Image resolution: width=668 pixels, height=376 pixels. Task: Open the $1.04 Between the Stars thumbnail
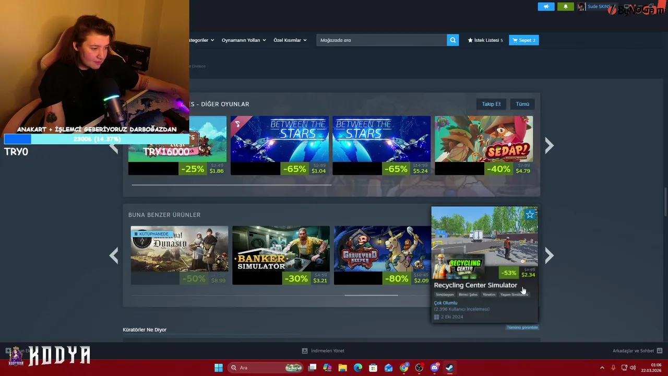280,139
